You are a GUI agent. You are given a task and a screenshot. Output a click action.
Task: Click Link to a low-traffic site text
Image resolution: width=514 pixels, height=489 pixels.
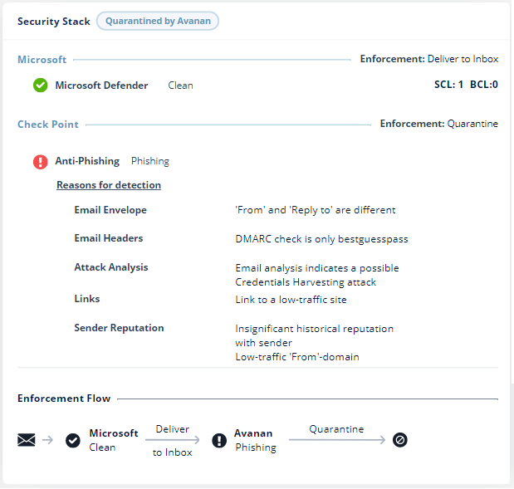pyautogui.click(x=291, y=300)
